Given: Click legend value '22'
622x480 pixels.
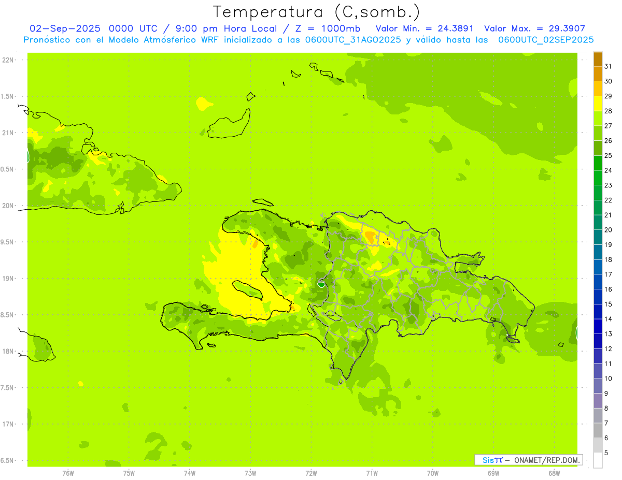Looking at the screenshot, I should coord(608,200).
